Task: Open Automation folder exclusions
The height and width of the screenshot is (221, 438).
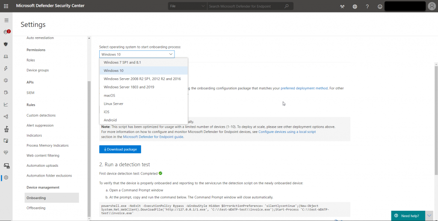Action: tap(49, 176)
